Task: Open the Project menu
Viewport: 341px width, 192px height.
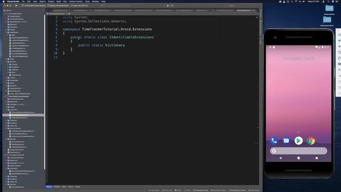Action: pos(51,1)
